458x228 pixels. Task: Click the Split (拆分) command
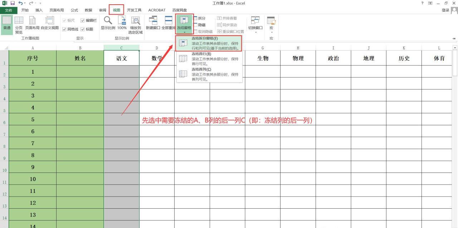point(200,18)
